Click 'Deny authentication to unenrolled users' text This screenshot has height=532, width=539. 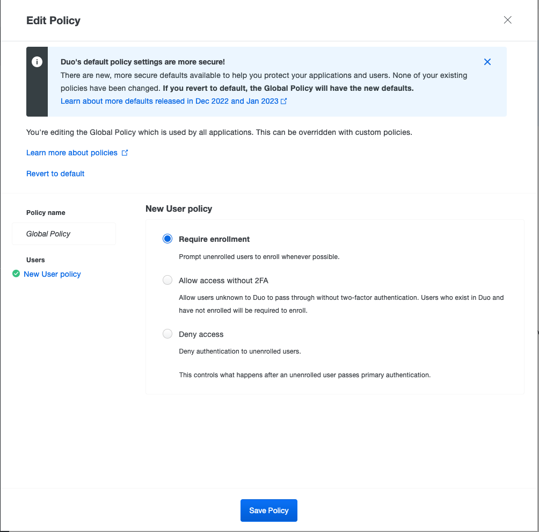pos(240,351)
